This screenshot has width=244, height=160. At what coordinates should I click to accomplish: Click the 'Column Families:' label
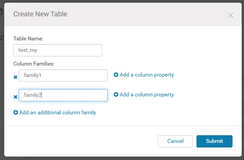coord(34,64)
